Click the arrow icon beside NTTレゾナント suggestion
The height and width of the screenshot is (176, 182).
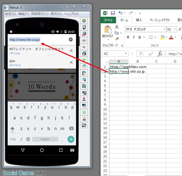(x=71, y=51)
